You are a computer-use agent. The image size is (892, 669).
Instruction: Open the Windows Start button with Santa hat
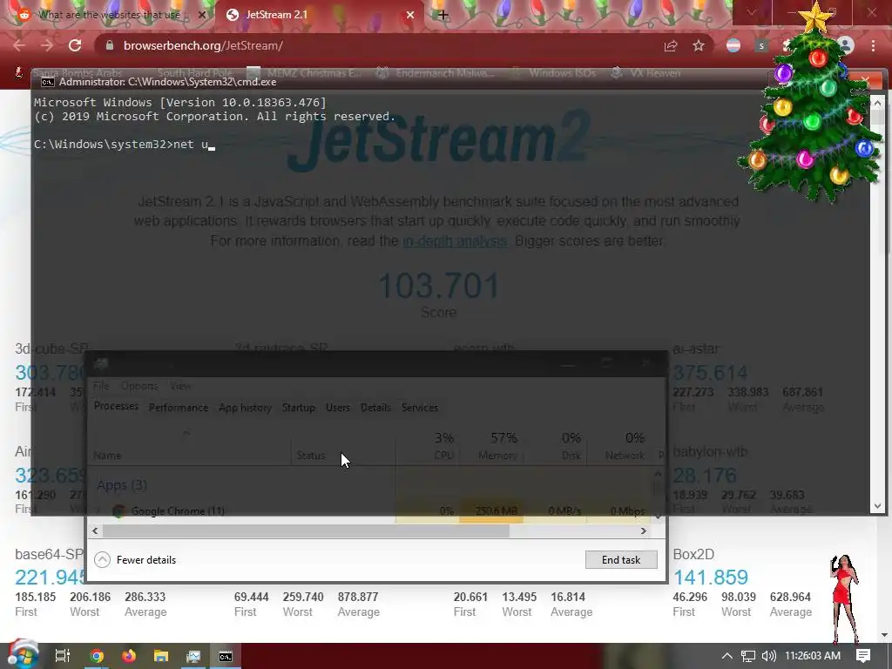tap(23, 654)
